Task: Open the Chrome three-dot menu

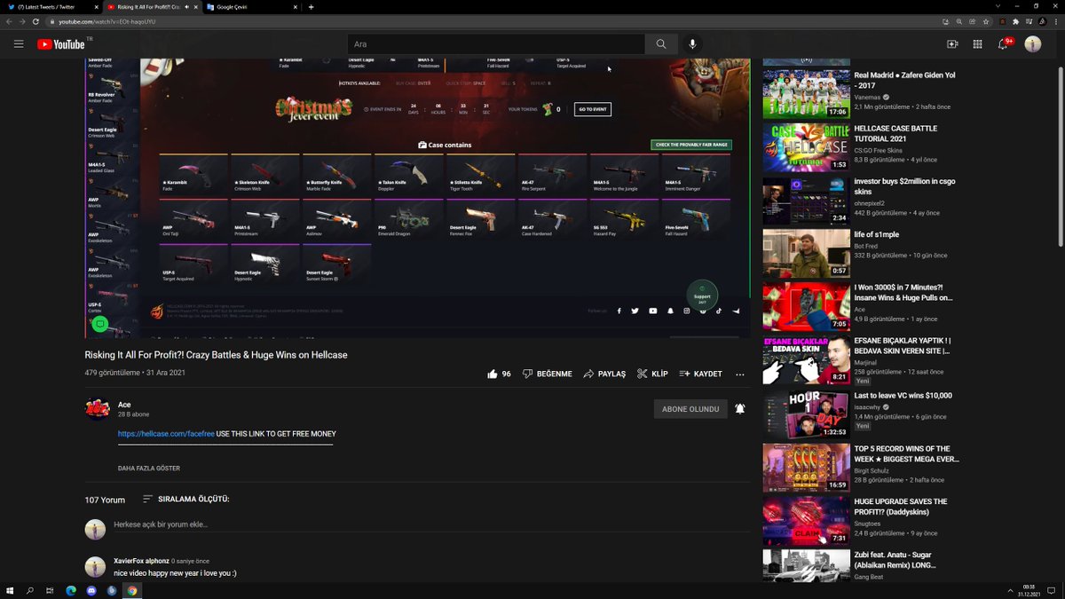Action: [1056, 21]
